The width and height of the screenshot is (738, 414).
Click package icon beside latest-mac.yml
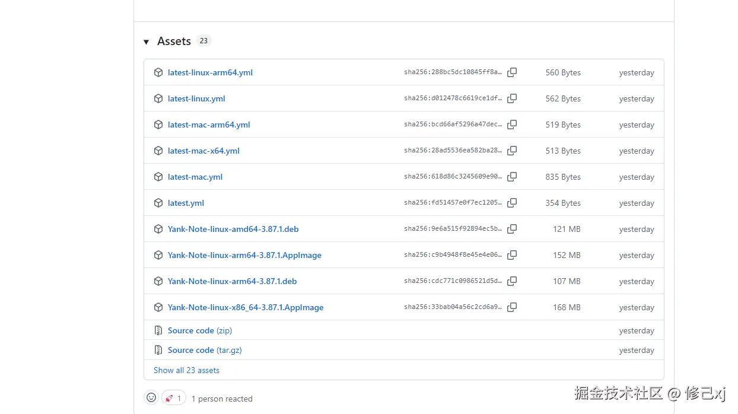(x=158, y=177)
